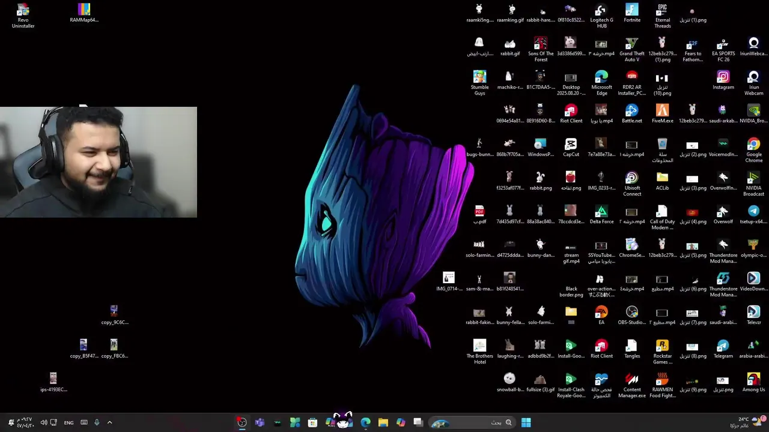
Task: Select the Ubisoft Connect shortcut
Action: pyautogui.click(x=632, y=184)
